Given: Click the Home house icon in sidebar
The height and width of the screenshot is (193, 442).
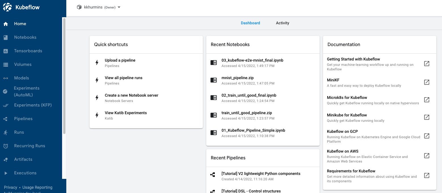Looking at the screenshot, I should 5,24.
